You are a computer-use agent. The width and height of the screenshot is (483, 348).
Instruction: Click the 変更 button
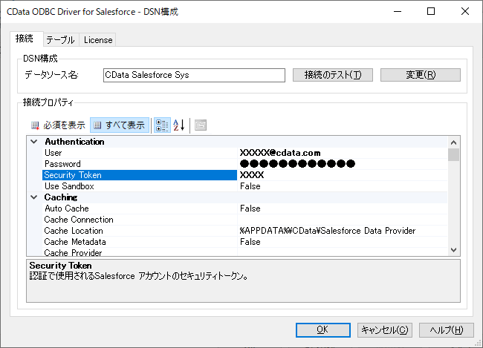coord(420,75)
